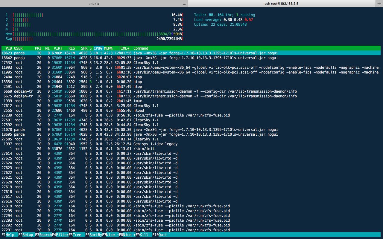This screenshot has height=239, width=383.
Task: Switch to the 'ssh root@192.168.8.5' tab
Action: coord(281,4)
